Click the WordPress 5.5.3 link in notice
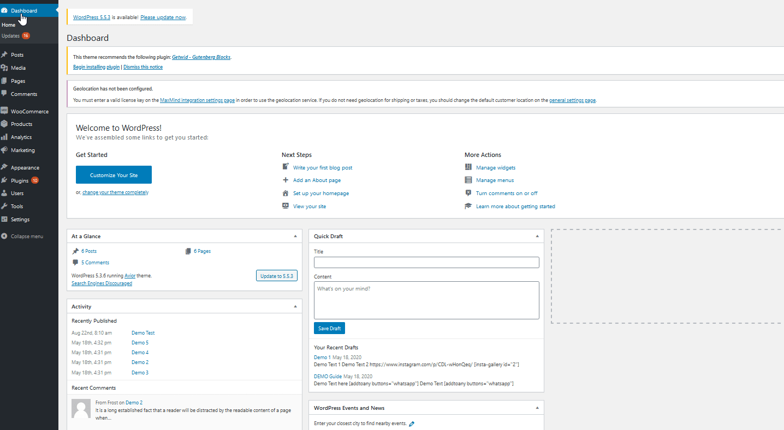 tap(92, 17)
